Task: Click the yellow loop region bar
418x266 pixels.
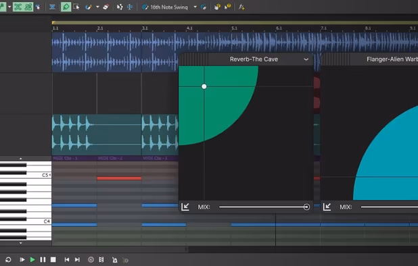Action: [x=235, y=23]
